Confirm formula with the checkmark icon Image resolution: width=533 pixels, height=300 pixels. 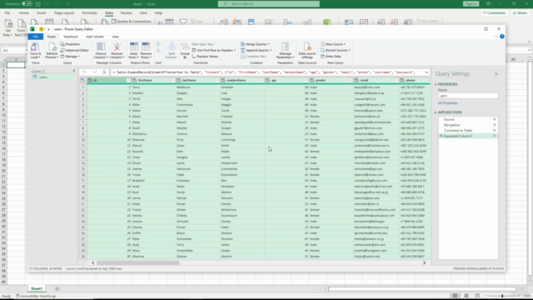95,72
